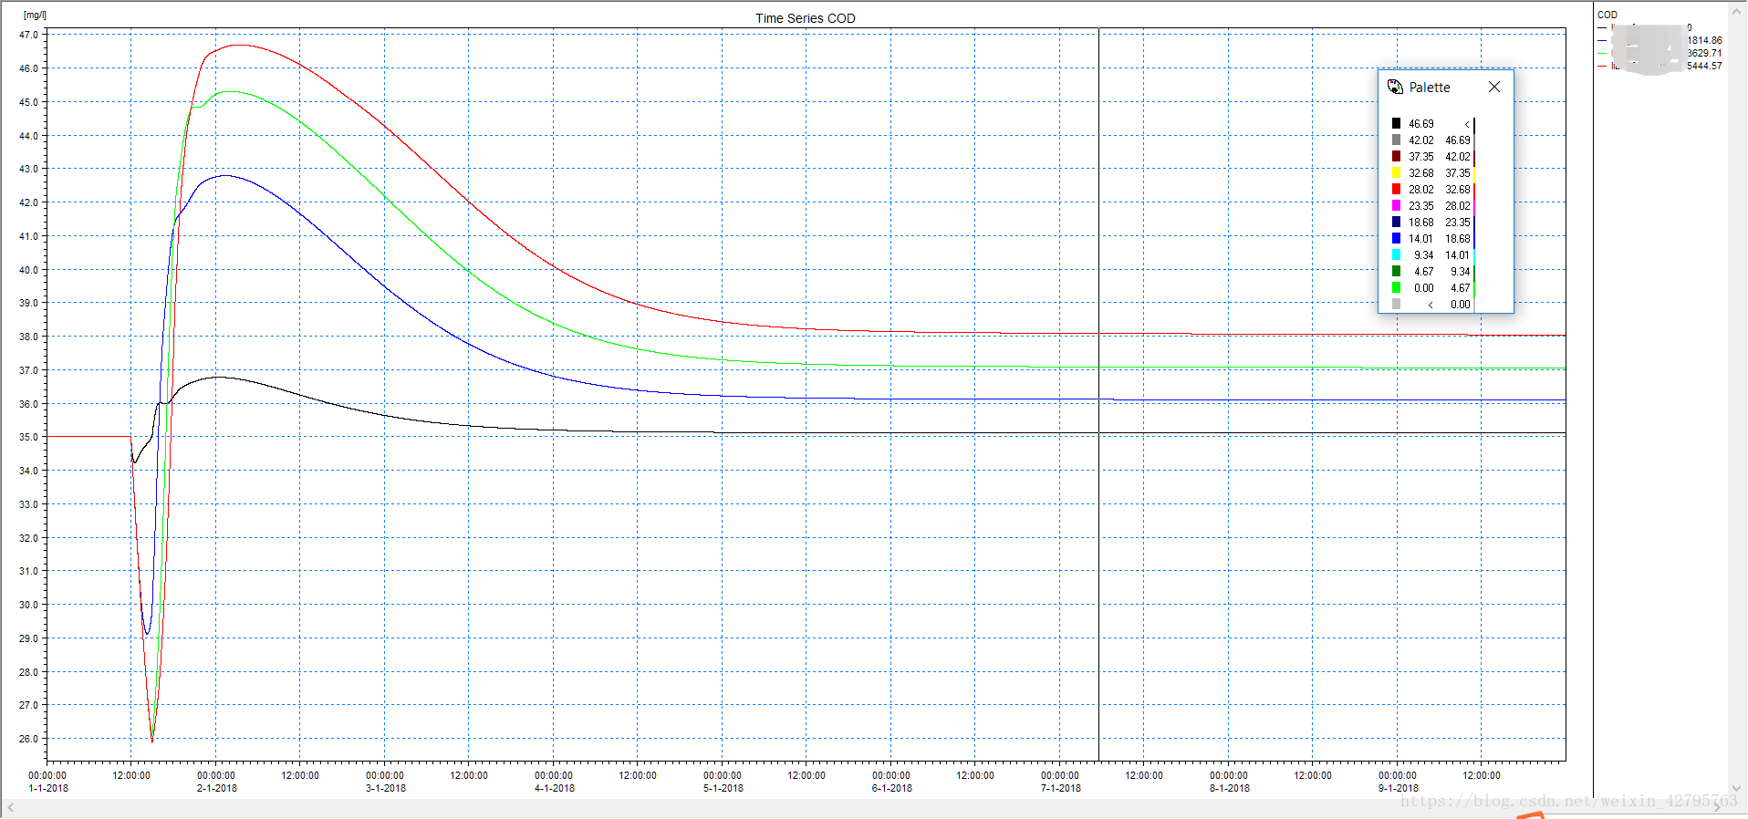Click the black legend line for series 0
This screenshot has width=1748, height=819.
coord(1602,28)
